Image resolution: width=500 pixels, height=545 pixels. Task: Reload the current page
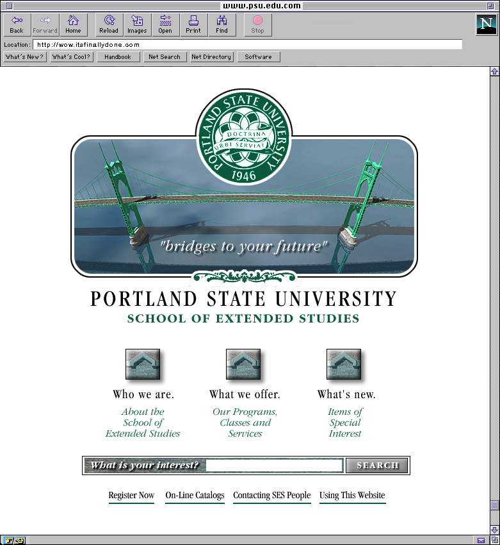coord(109,24)
